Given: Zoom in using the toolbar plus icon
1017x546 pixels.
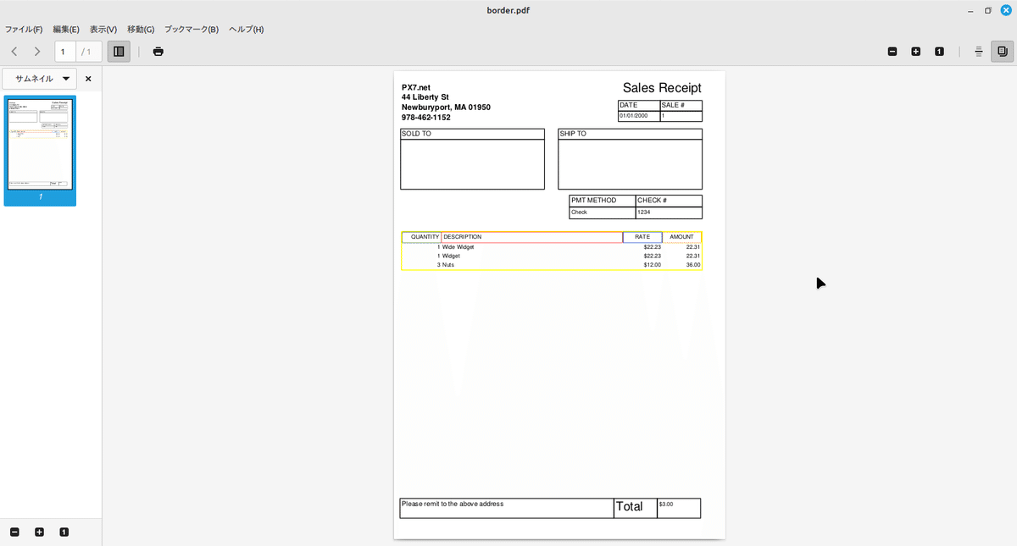Looking at the screenshot, I should pyautogui.click(x=915, y=51).
